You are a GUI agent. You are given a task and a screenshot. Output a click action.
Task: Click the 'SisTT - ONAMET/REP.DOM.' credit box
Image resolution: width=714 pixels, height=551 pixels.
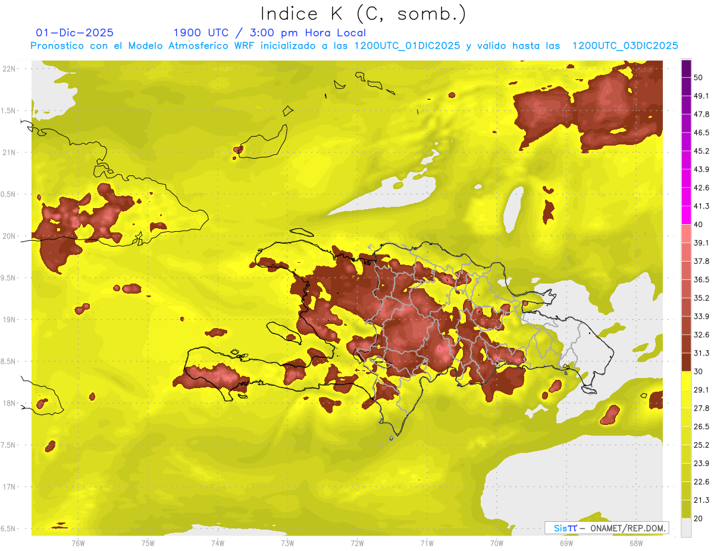606,528
